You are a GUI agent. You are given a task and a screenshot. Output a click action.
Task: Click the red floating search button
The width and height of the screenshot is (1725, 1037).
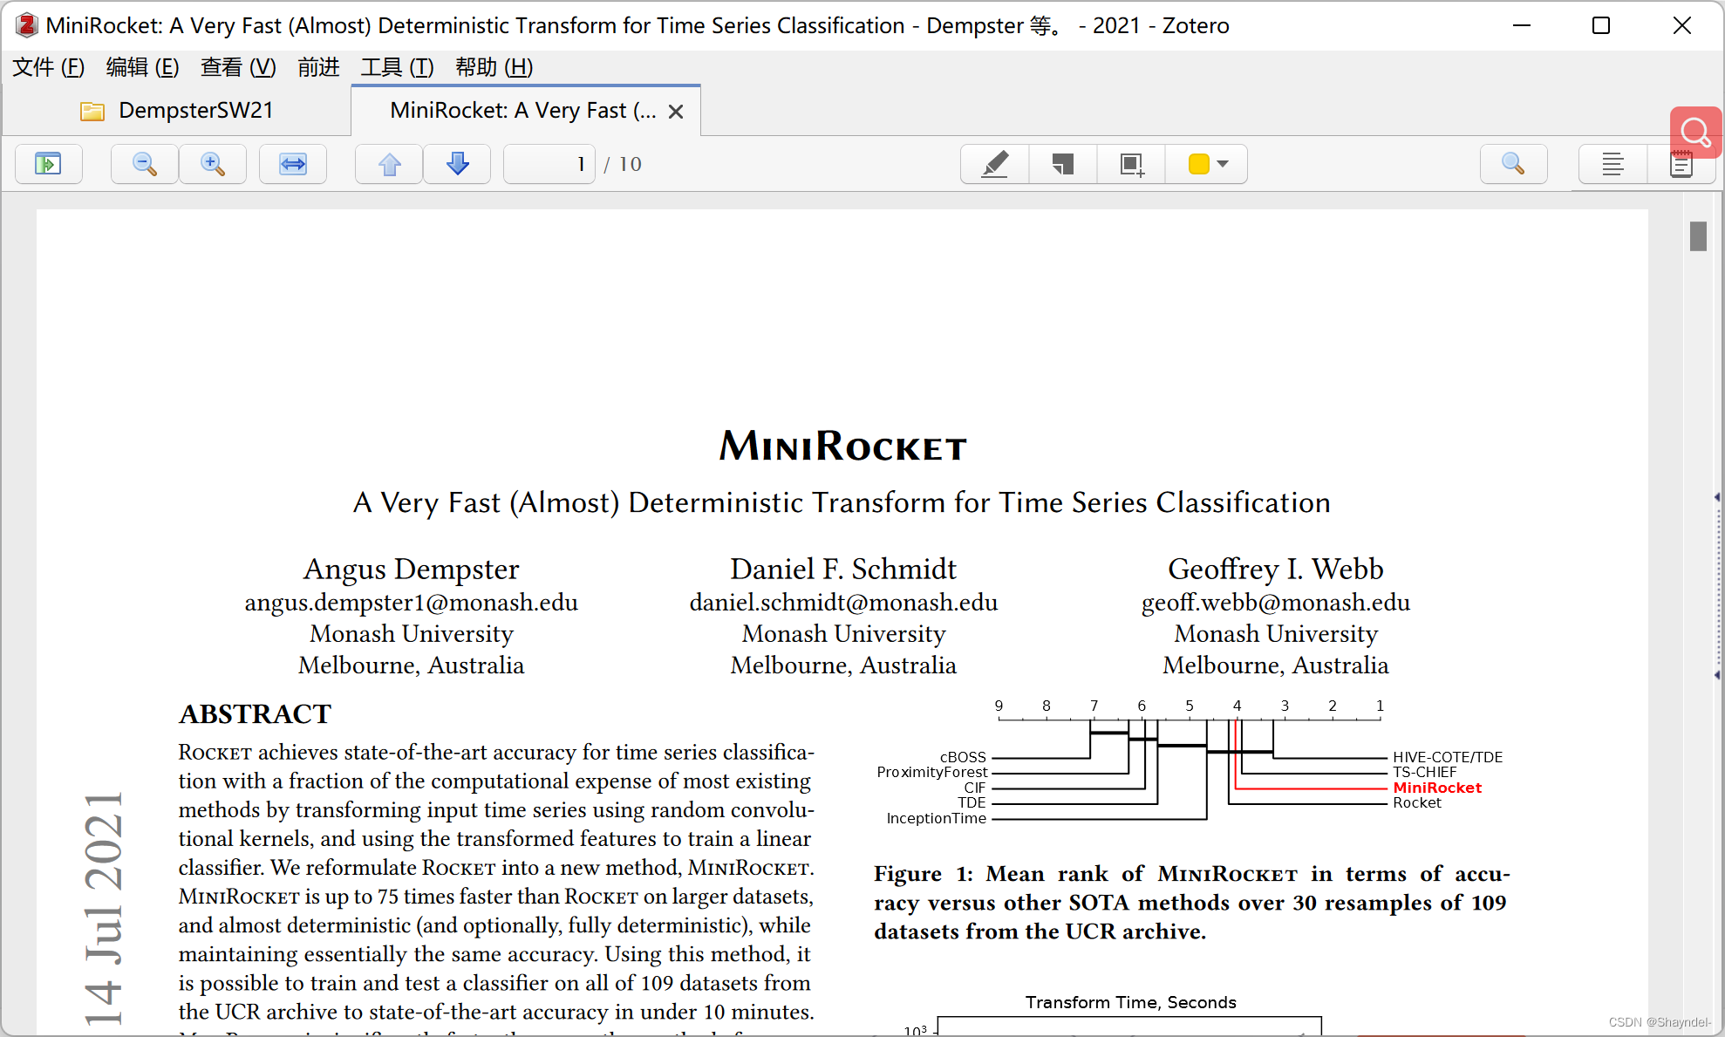click(1695, 133)
